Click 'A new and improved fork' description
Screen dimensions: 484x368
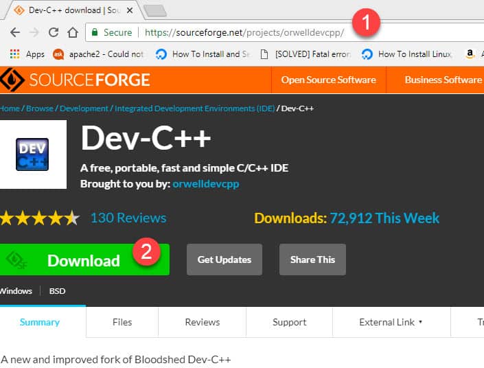[116, 359]
